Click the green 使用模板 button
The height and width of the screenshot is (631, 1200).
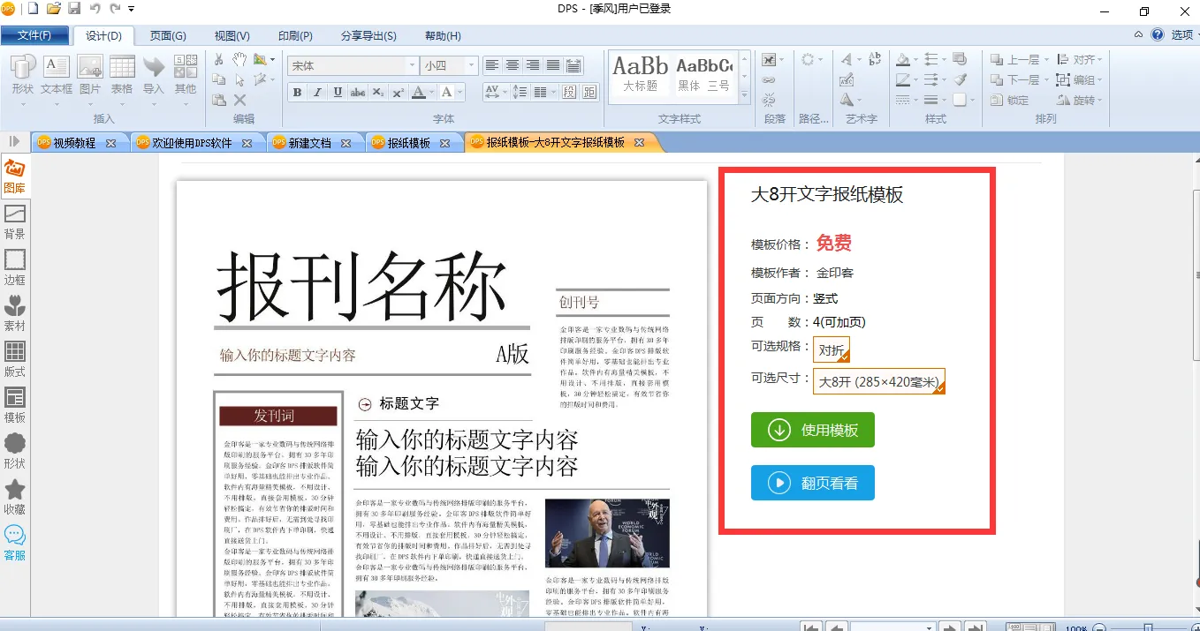[x=812, y=430]
